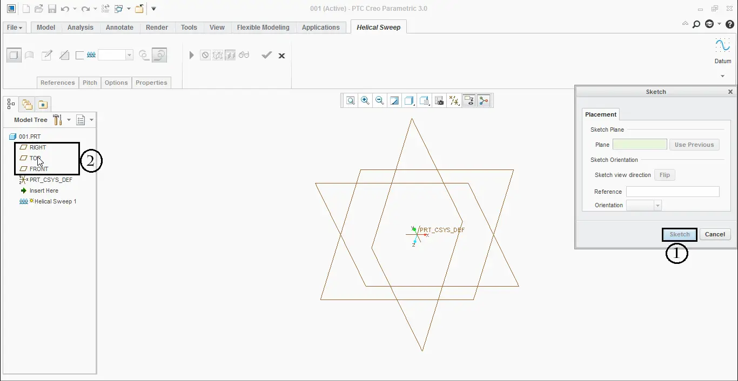The image size is (738, 381).
Task: Click the Save icon in quick access toolbar
Action: (52, 9)
